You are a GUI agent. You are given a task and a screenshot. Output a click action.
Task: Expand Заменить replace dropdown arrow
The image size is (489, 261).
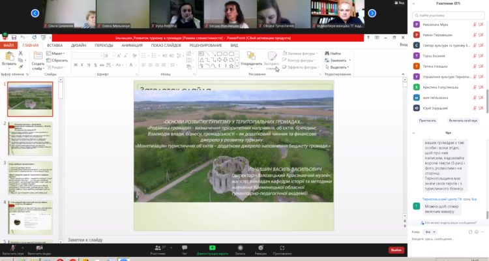350,60
